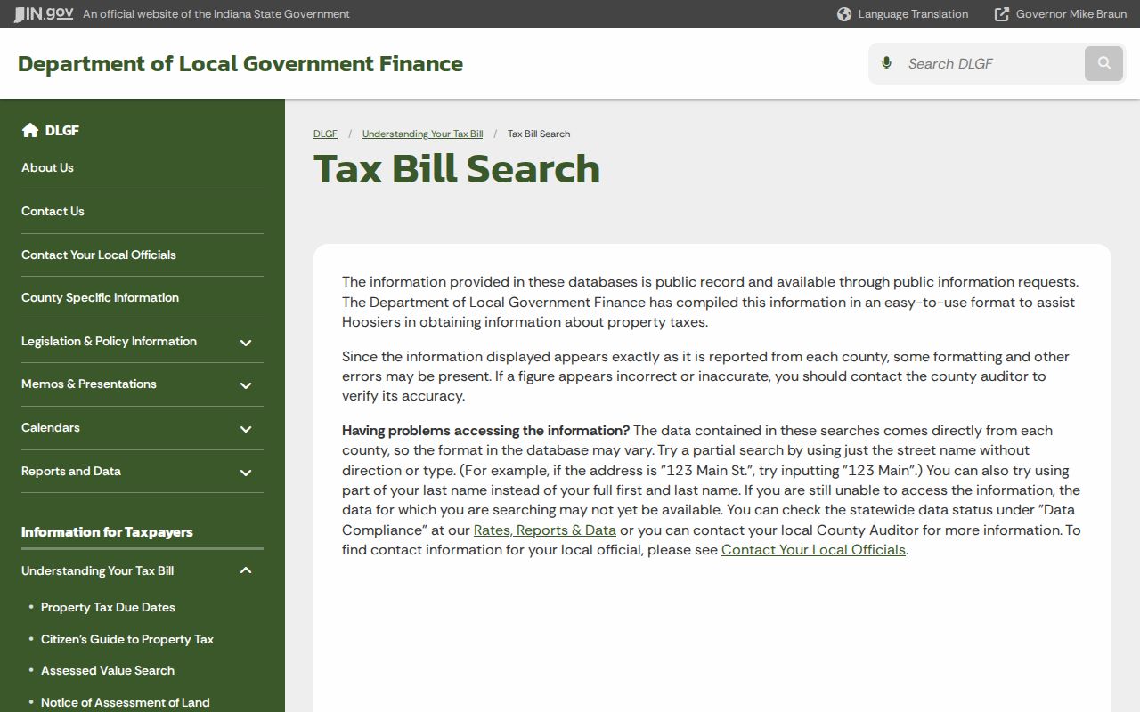Screen dimensions: 1140x712
Task: Open County Specific Information menu item
Action: coord(100,297)
